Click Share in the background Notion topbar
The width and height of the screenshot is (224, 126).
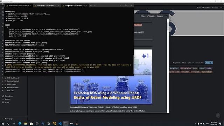(x=198, y=8)
